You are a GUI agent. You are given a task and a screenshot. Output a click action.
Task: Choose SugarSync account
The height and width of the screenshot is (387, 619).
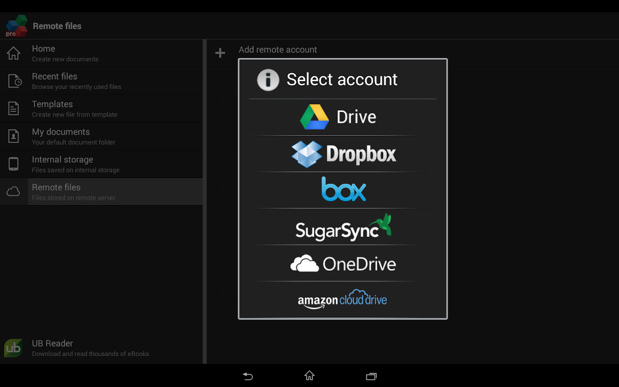pos(343,227)
